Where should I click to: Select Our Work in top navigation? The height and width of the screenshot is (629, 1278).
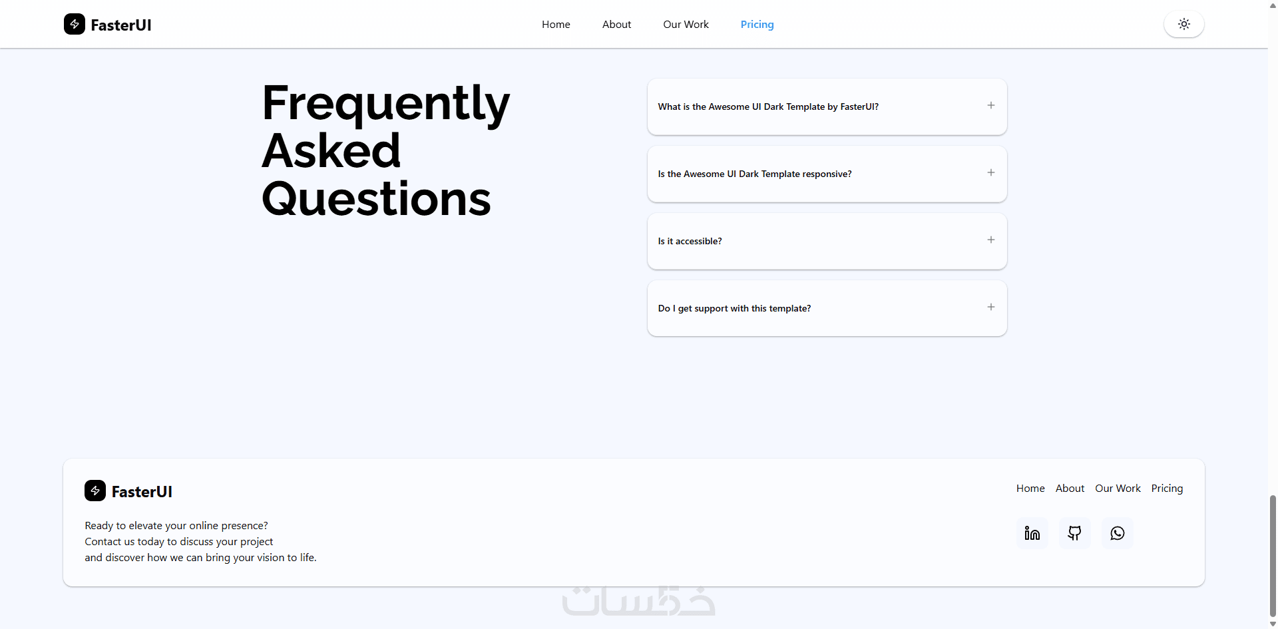(x=686, y=25)
